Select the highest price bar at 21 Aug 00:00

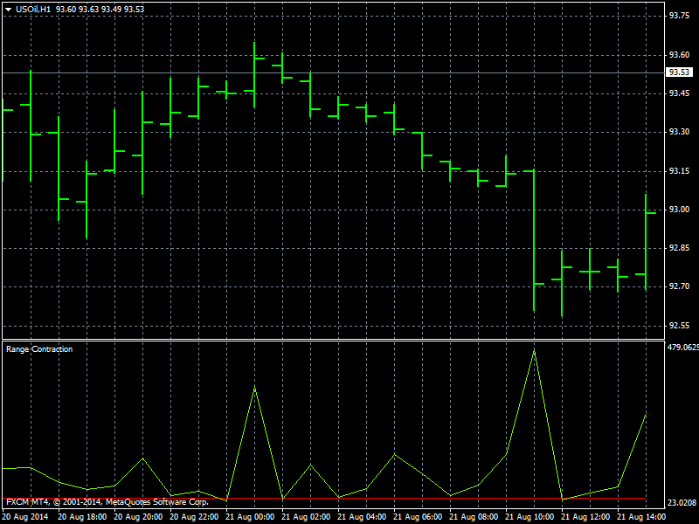[254, 75]
